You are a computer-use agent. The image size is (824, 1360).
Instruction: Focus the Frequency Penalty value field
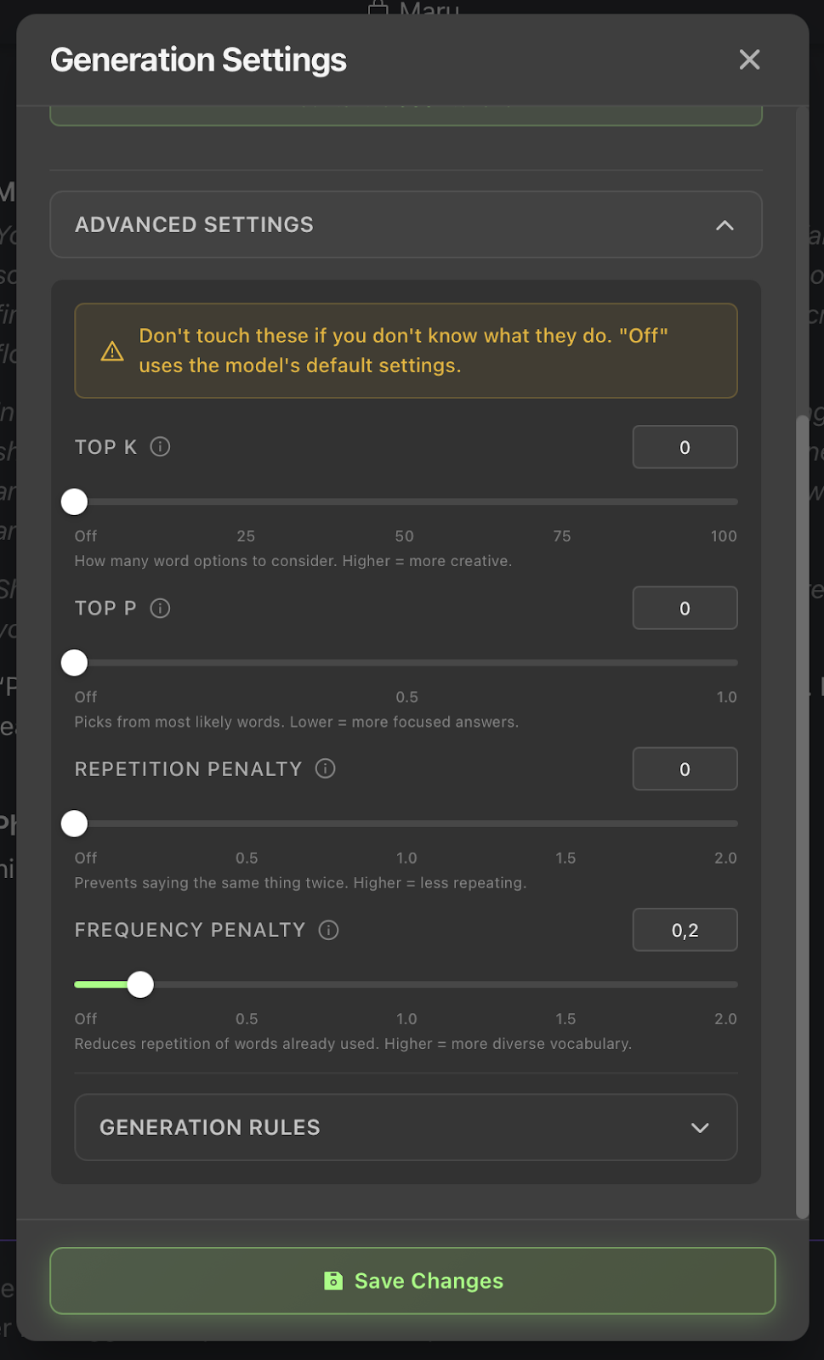click(685, 931)
